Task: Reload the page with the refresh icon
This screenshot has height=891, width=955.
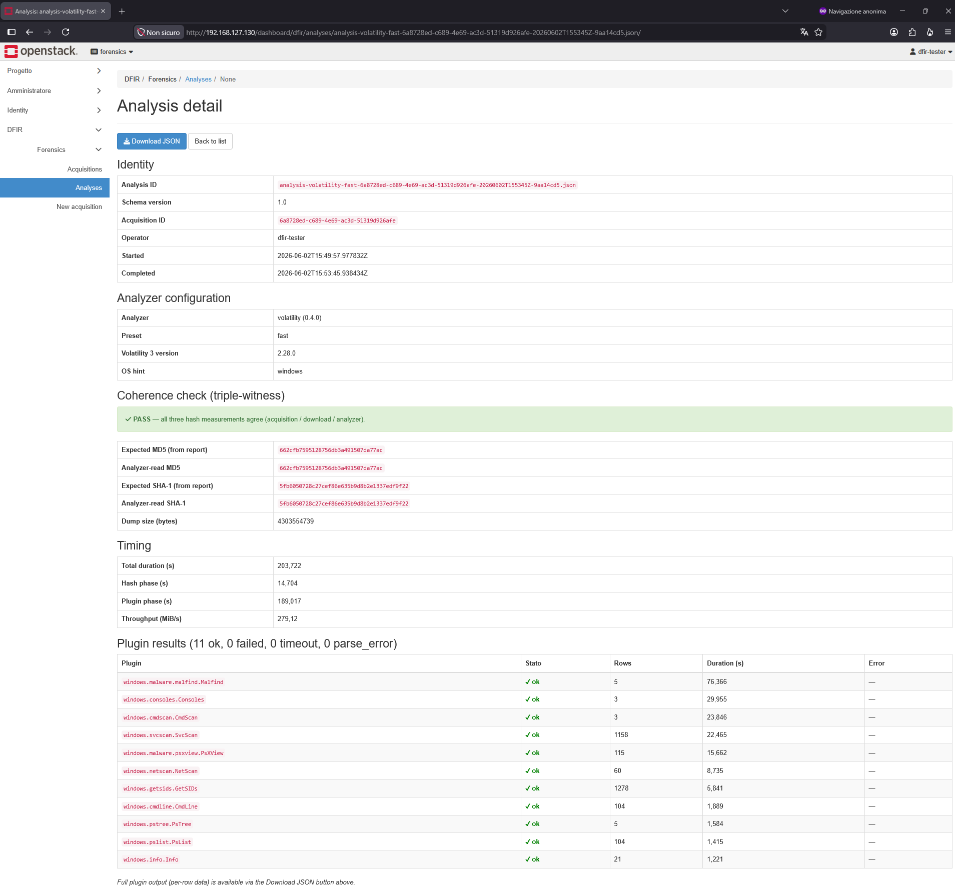Action: click(x=66, y=32)
